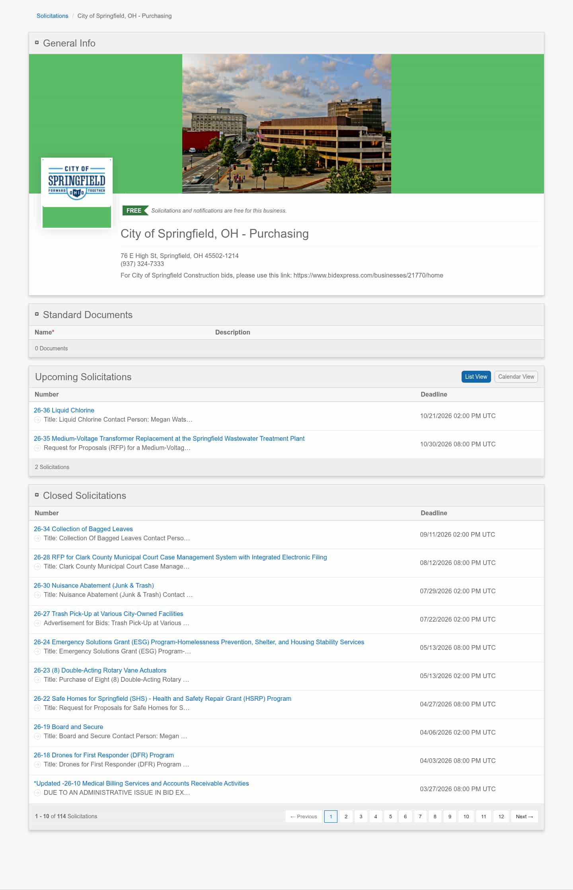The height and width of the screenshot is (890, 573).
Task: Click arrow icon beside Drones description text
Action: [37, 765]
